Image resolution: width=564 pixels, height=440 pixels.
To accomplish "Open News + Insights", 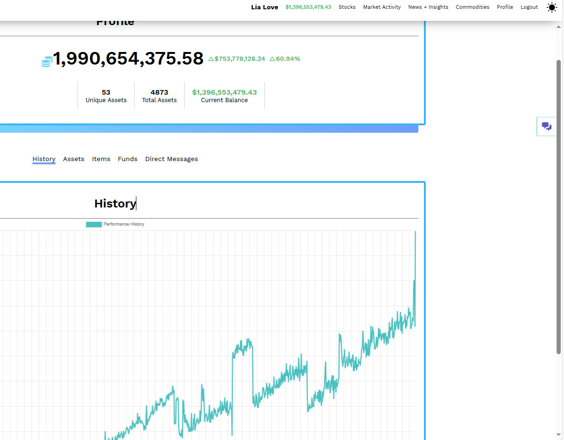I will pyautogui.click(x=428, y=7).
